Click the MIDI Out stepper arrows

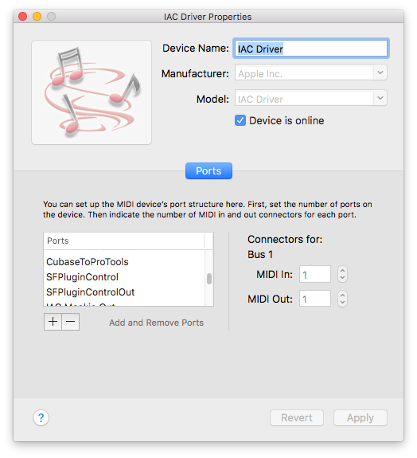(x=342, y=299)
